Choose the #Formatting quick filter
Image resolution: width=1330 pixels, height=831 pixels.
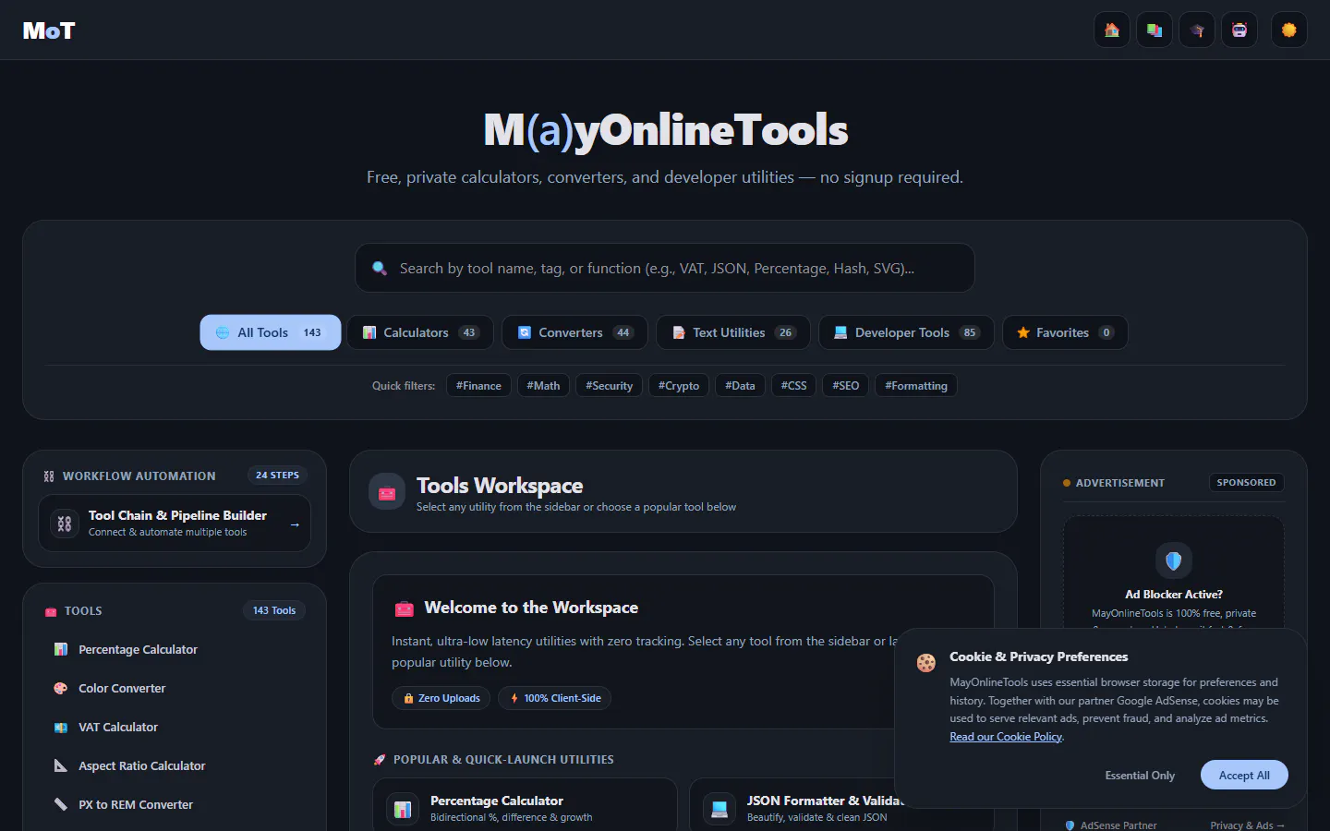916,386
